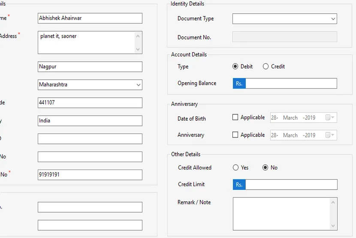Click the Rs. label in Opening Balance
This screenshot has width=356, height=238.
239,83
